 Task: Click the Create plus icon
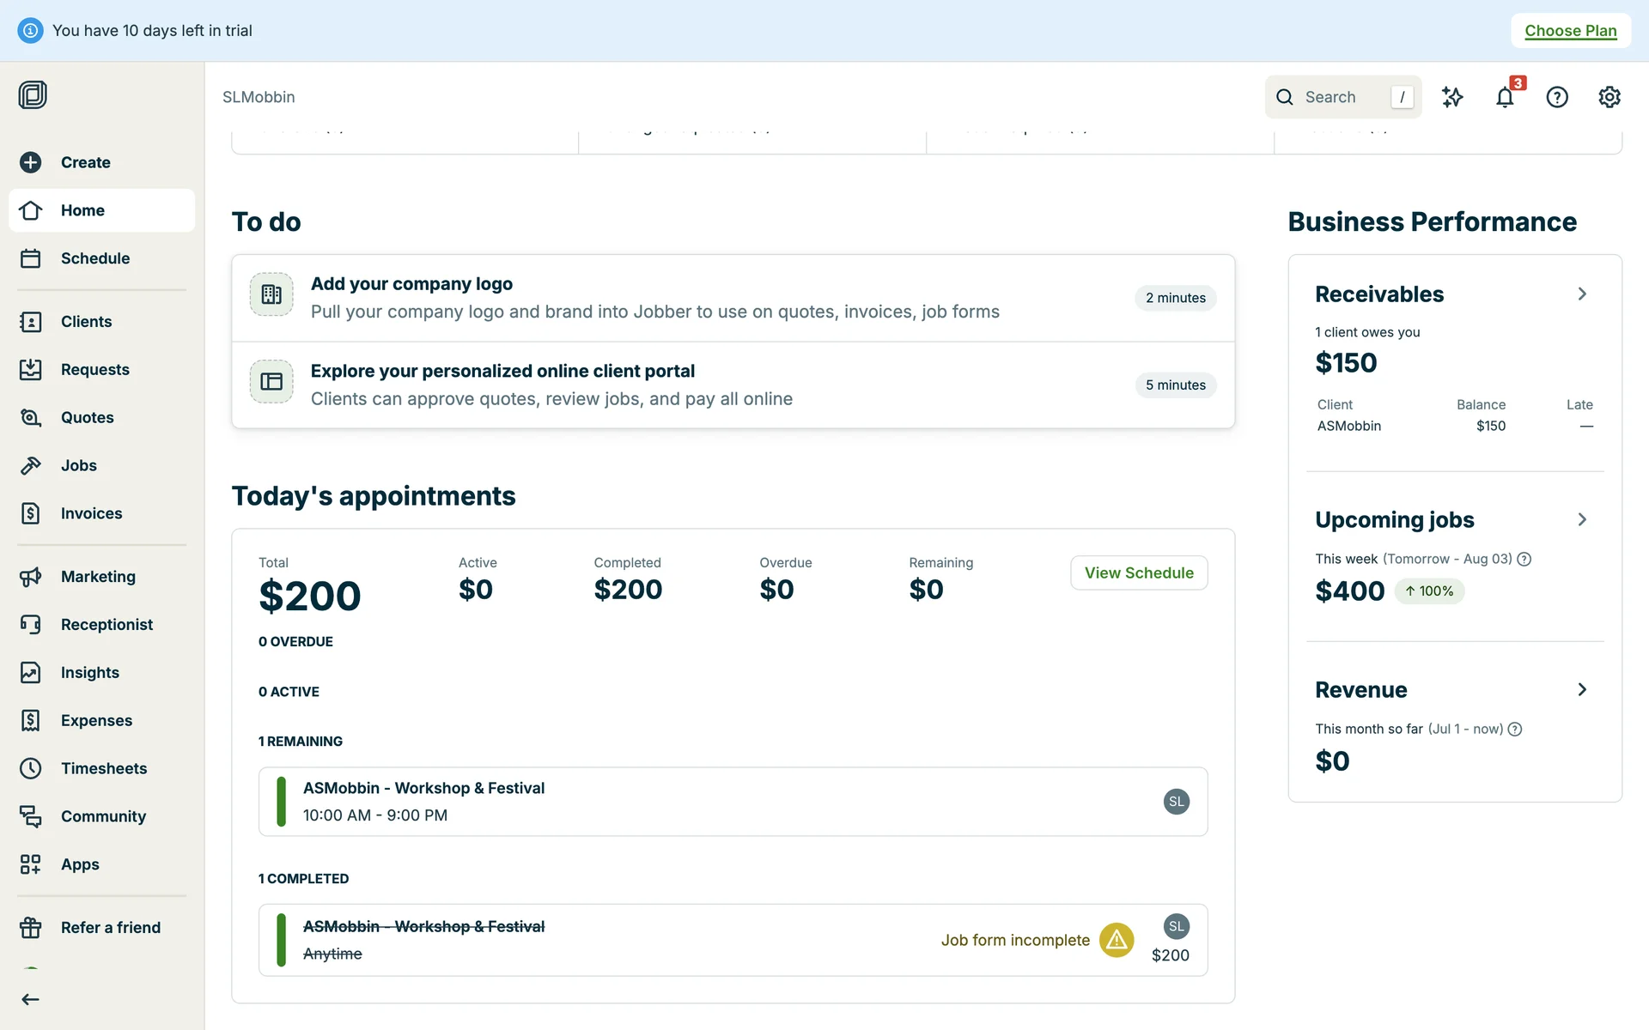31,162
